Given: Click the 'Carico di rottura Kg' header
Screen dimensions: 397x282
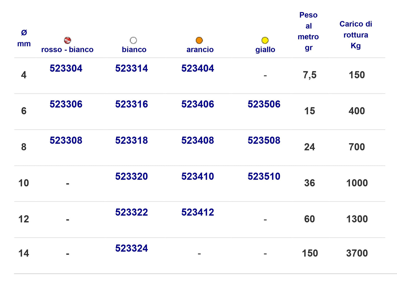Looking at the screenshot, I should coord(356,35).
